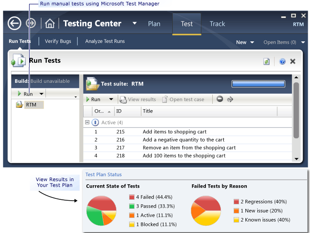Close the Run Tests panel

click(x=293, y=61)
